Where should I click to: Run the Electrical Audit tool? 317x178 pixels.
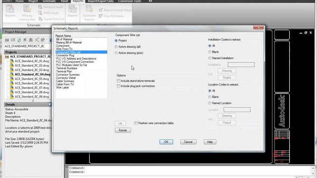(x=51, y=7)
